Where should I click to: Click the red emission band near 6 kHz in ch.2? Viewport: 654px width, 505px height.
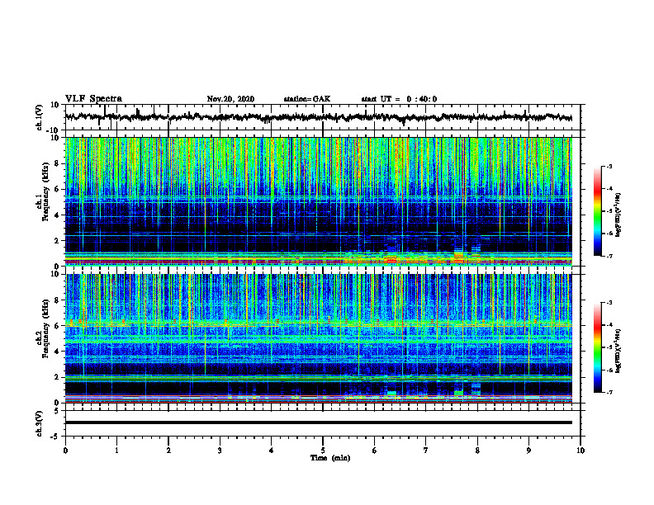coord(319,323)
